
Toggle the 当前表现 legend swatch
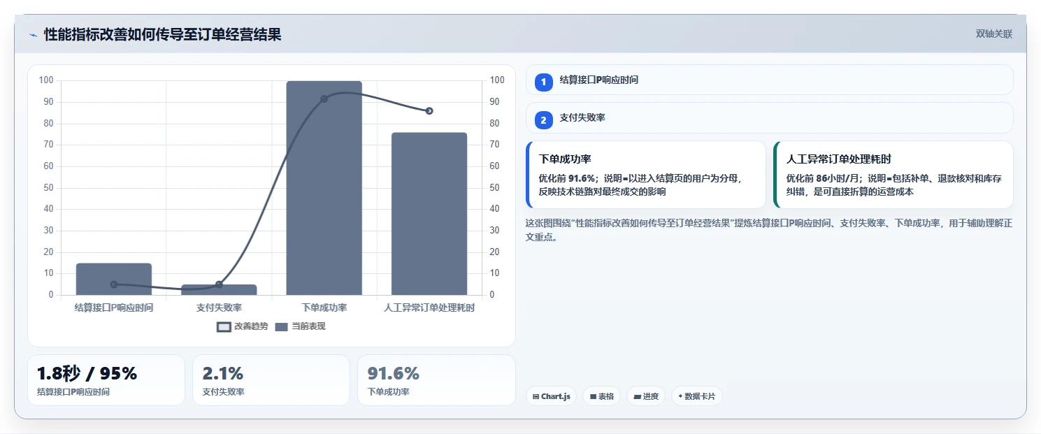click(x=281, y=326)
